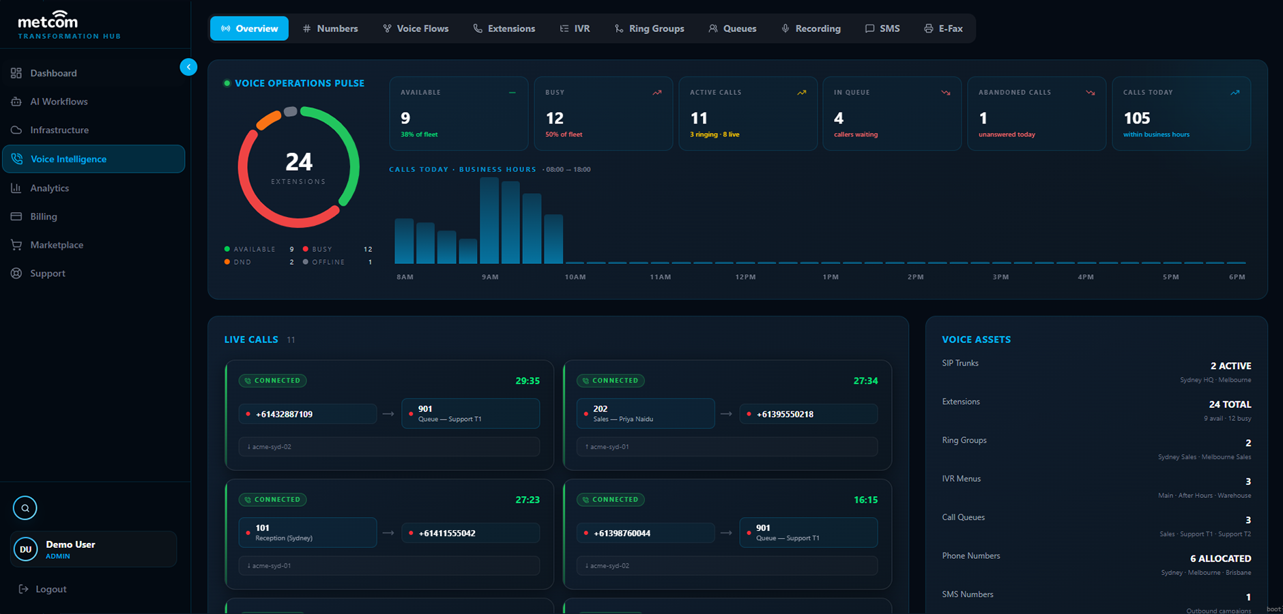
Task: Click the Support lifebuoy icon
Action: click(x=16, y=273)
